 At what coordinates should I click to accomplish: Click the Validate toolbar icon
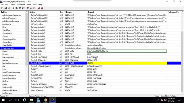pos(39,8)
